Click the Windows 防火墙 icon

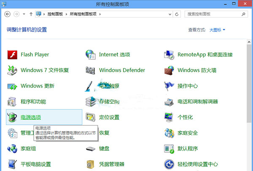click(x=169, y=70)
